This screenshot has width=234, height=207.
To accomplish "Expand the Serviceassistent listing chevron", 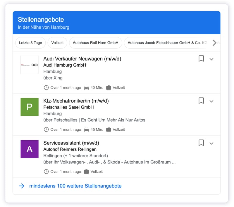I will pyautogui.click(x=211, y=143).
